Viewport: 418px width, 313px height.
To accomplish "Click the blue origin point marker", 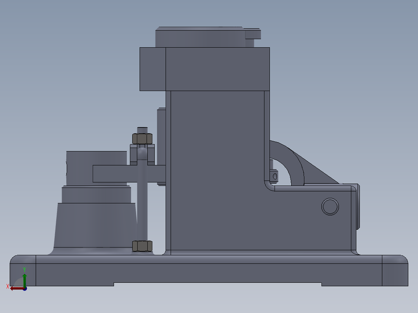I will 25,289.
